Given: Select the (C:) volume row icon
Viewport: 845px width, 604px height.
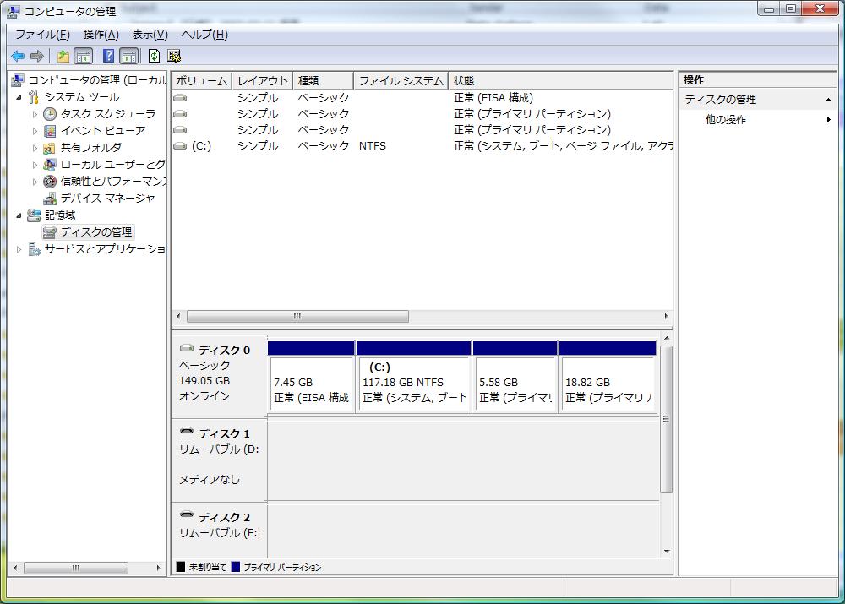Looking at the screenshot, I should point(179,146).
